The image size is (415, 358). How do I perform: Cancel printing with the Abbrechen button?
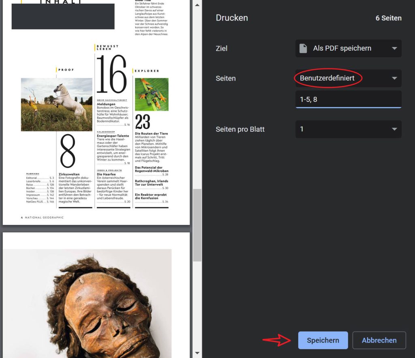click(x=379, y=340)
